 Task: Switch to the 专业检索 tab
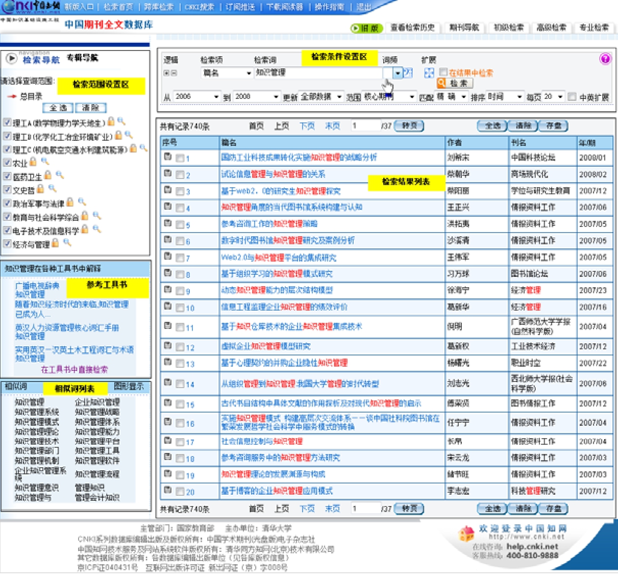point(595,28)
